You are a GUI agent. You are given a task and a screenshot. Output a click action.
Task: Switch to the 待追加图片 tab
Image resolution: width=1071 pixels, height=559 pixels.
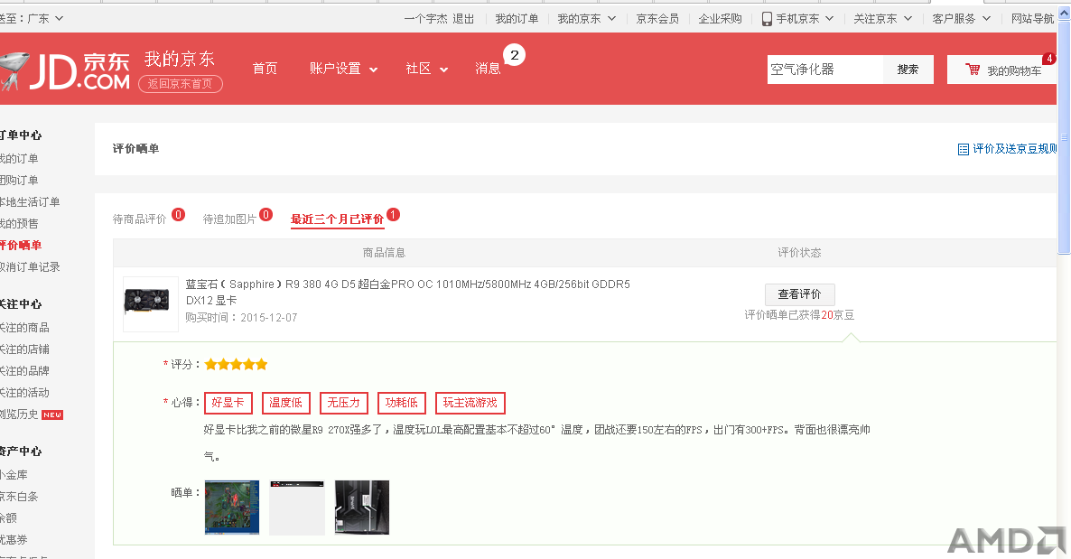point(229,219)
